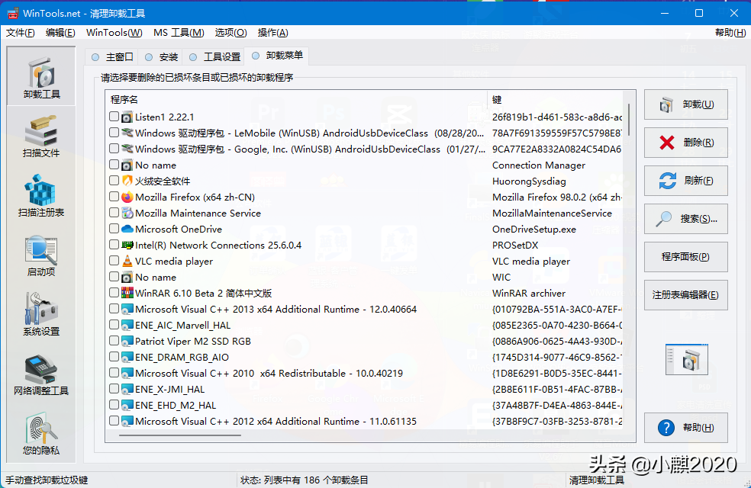This screenshot has width=751, height=488.
Task: Open the 操作(A) menu
Action: 273,33
